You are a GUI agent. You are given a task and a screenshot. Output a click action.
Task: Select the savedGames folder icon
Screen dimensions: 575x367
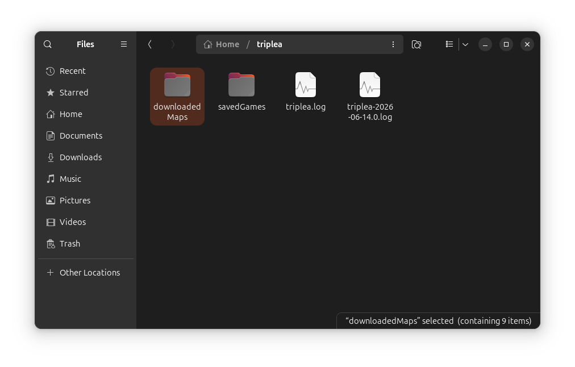tap(241, 85)
